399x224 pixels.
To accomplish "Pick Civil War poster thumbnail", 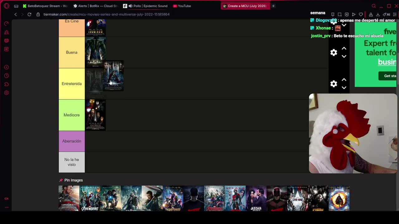I will (297, 198).
